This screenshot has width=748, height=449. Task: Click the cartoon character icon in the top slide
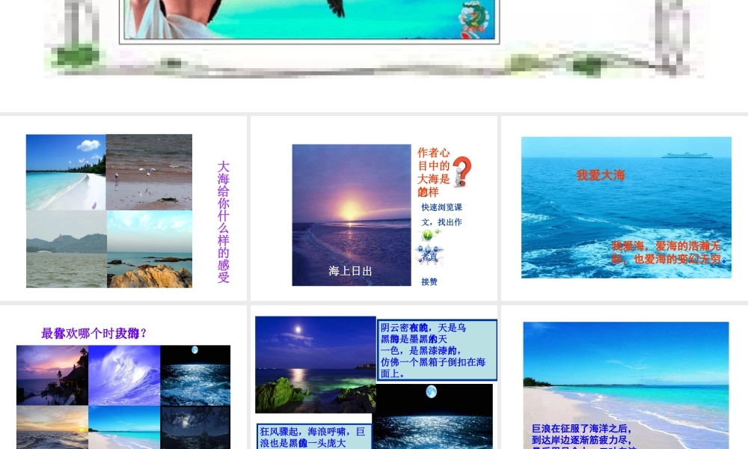pos(473,19)
